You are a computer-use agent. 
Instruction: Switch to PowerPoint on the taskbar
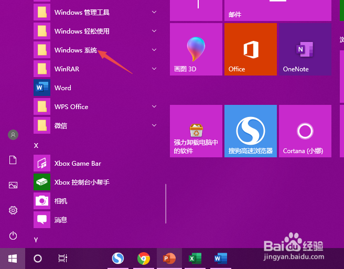tap(169, 258)
